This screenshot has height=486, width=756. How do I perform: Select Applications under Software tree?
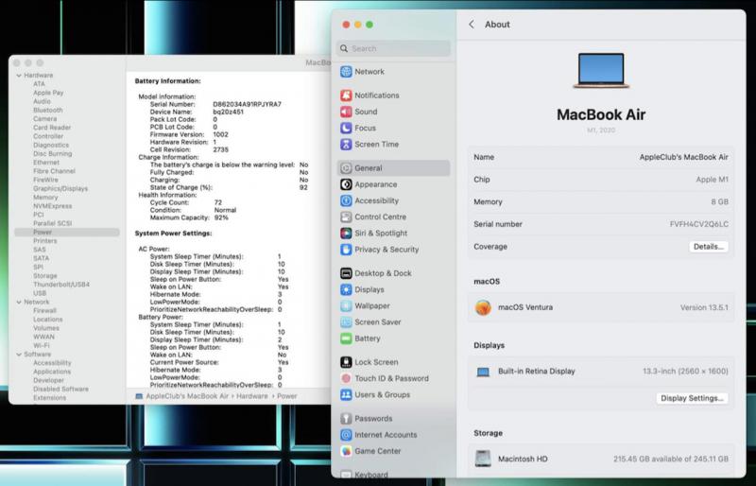(x=52, y=372)
